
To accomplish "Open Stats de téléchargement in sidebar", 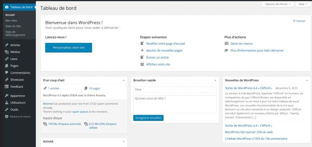I will tap(15, 33).
